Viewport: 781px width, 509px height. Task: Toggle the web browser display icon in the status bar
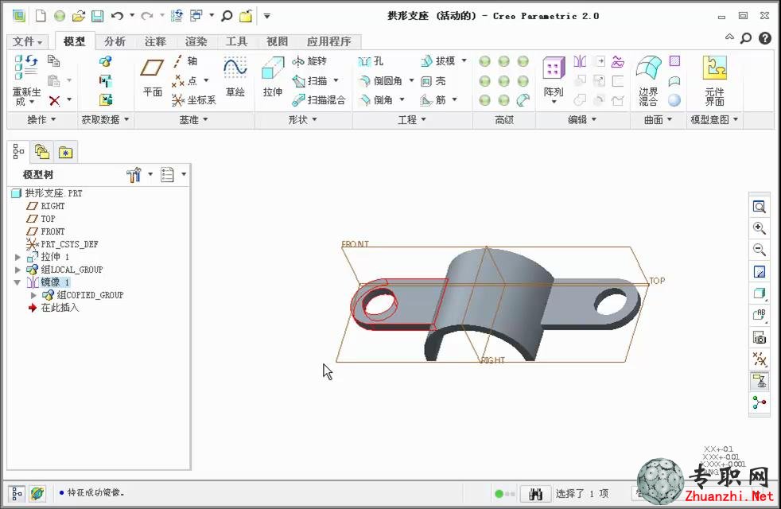click(x=37, y=494)
